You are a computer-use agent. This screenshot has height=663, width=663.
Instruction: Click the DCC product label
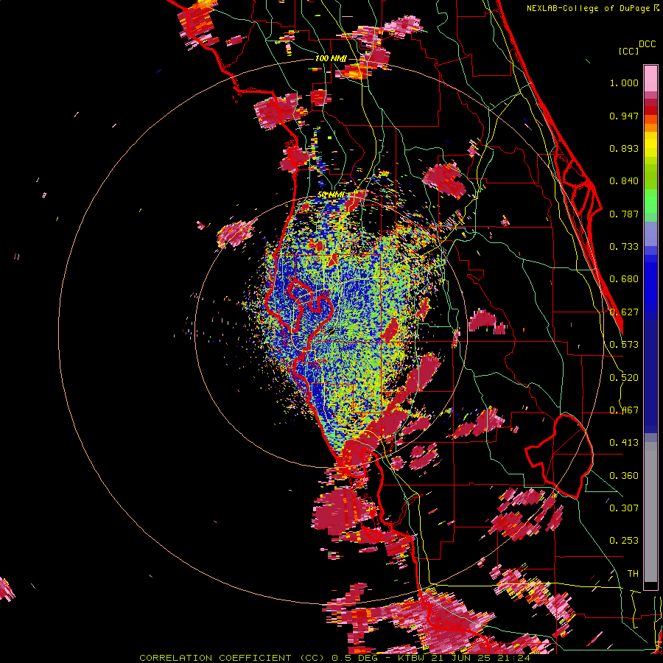point(647,44)
